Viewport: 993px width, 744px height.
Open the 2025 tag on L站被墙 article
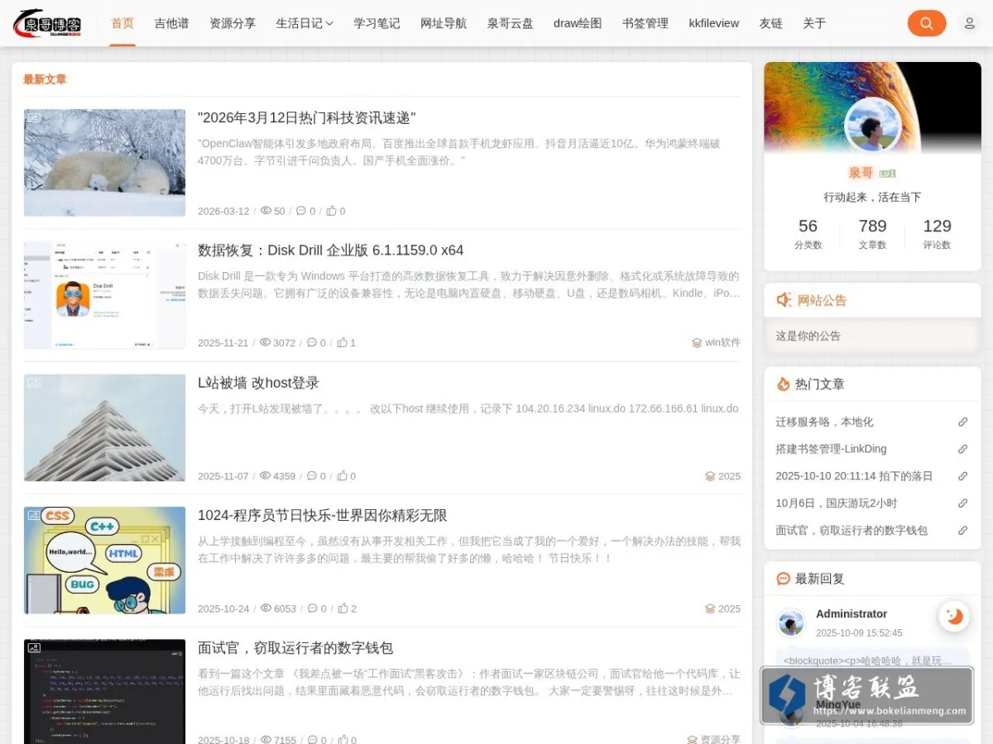pyautogui.click(x=722, y=476)
